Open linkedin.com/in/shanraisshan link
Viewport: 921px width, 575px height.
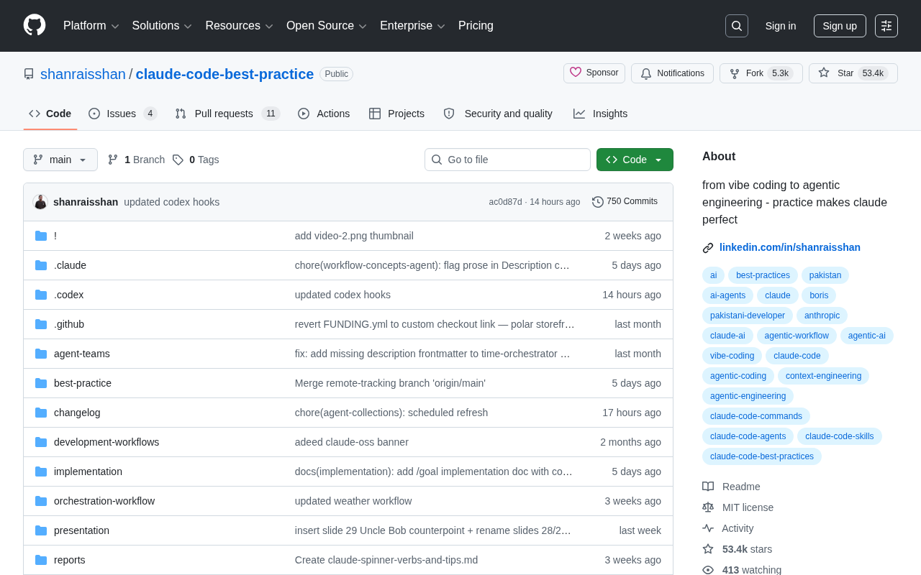[x=790, y=247]
